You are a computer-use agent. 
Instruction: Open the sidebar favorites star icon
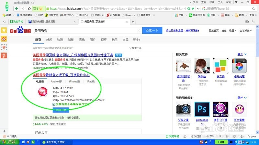pyautogui.click(x=4, y=30)
